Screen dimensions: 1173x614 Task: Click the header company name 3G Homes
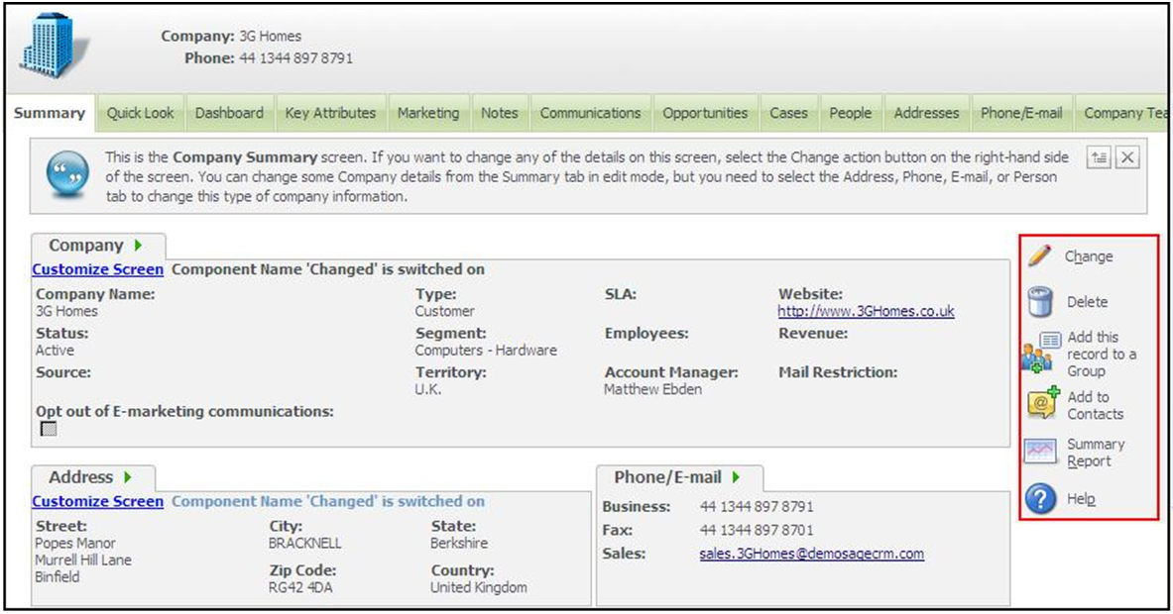[x=271, y=36]
